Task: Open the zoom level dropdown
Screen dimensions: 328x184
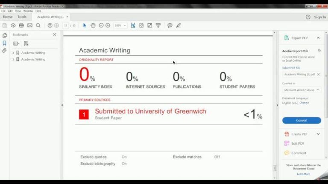Action: [125, 26]
